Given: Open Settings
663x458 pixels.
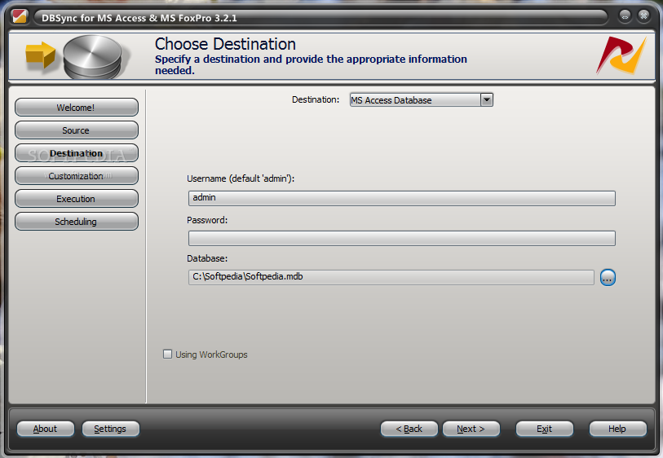Looking at the screenshot, I should (x=110, y=429).
